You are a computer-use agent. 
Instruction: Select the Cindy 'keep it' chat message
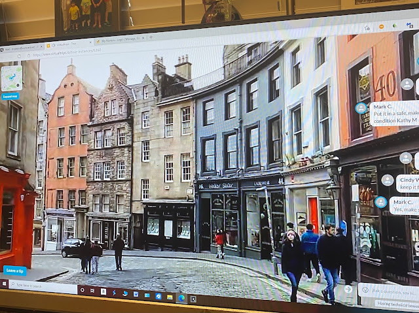coord(407,184)
